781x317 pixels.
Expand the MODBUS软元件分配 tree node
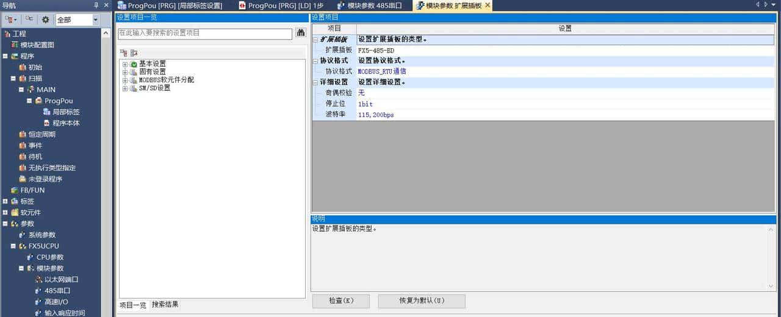pos(125,80)
